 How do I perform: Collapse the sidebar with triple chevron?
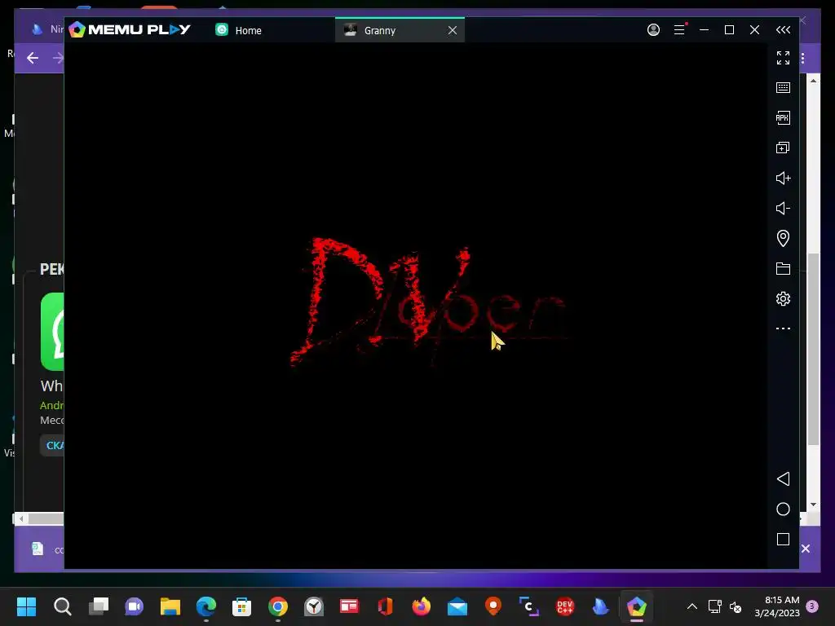(783, 30)
